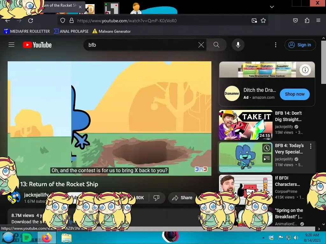Screen dimensions: 326x244
Task: Click the Dramamine ad title
Action: [259, 90]
